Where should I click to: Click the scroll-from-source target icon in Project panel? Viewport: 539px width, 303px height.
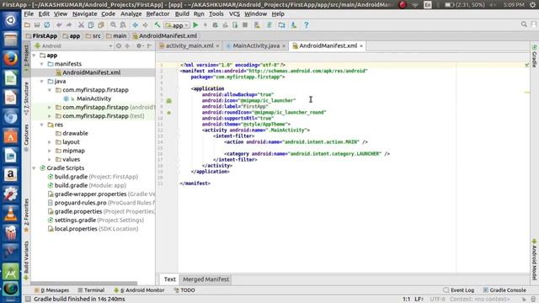(x=119, y=45)
